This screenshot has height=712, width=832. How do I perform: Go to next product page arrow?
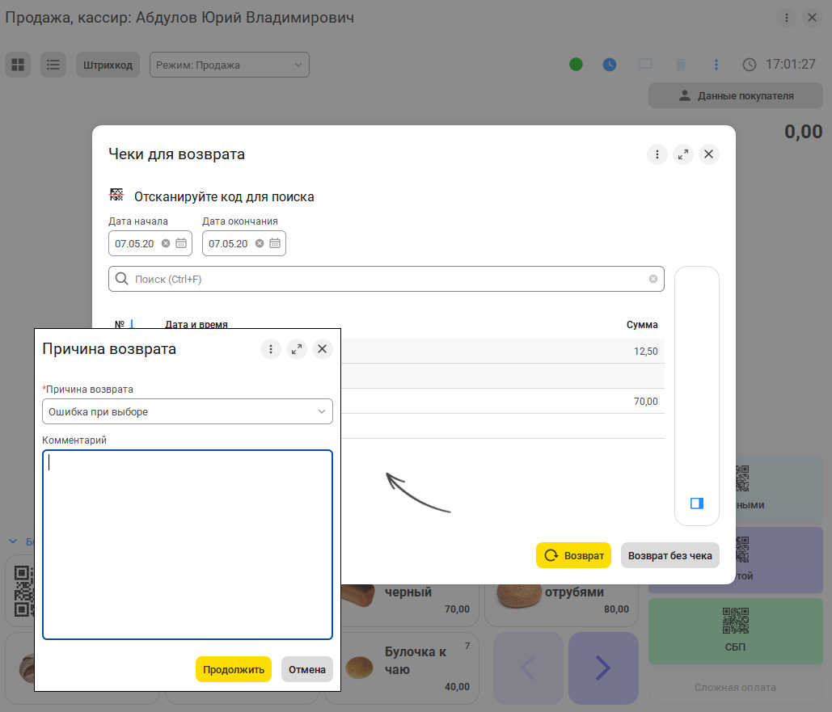tap(603, 668)
